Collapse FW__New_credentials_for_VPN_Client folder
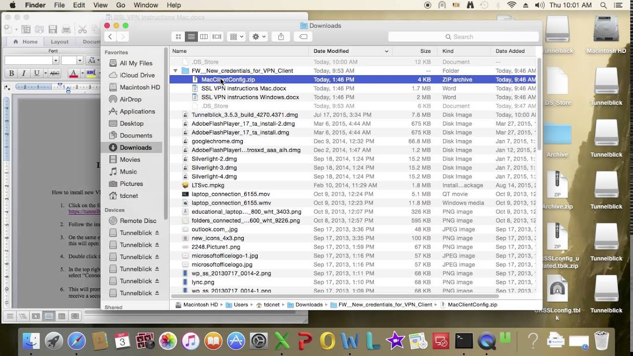This screenshot has height=356, width=633. pos(175,71)
